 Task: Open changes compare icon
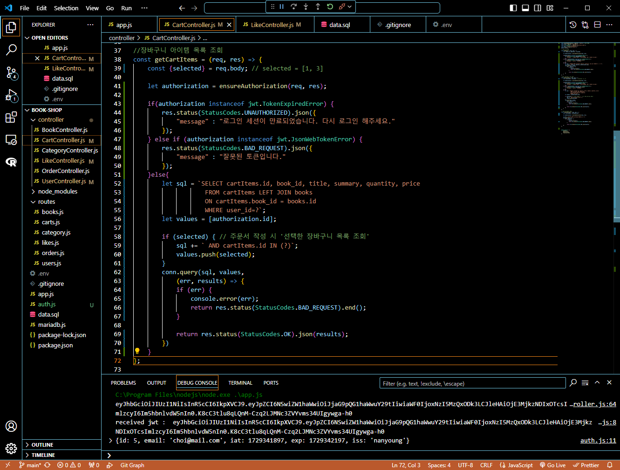(x=585, y=25)
